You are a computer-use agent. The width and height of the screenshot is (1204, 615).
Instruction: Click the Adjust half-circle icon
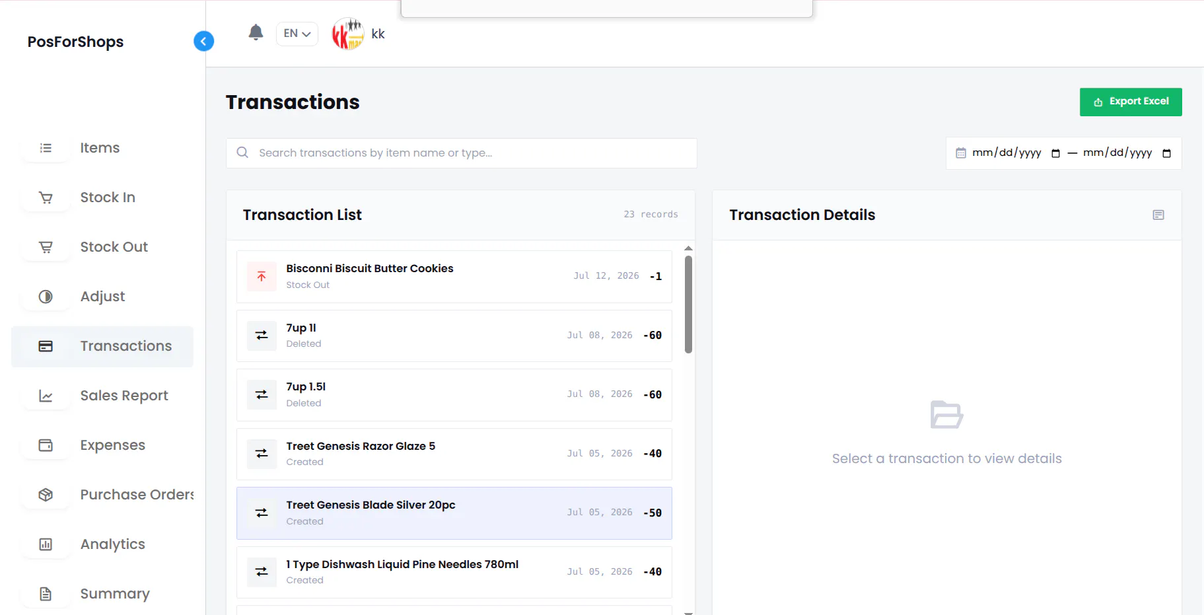(46, 297)
